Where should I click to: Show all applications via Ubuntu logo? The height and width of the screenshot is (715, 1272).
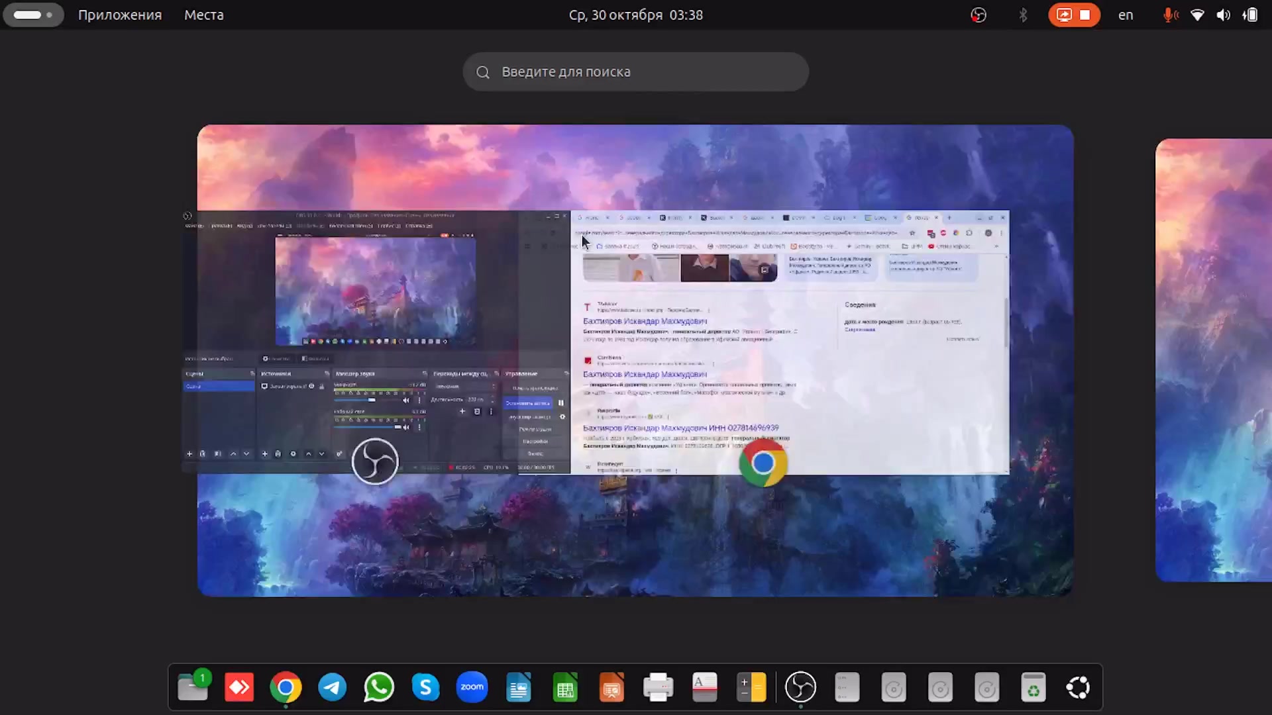click(1078, 687)
